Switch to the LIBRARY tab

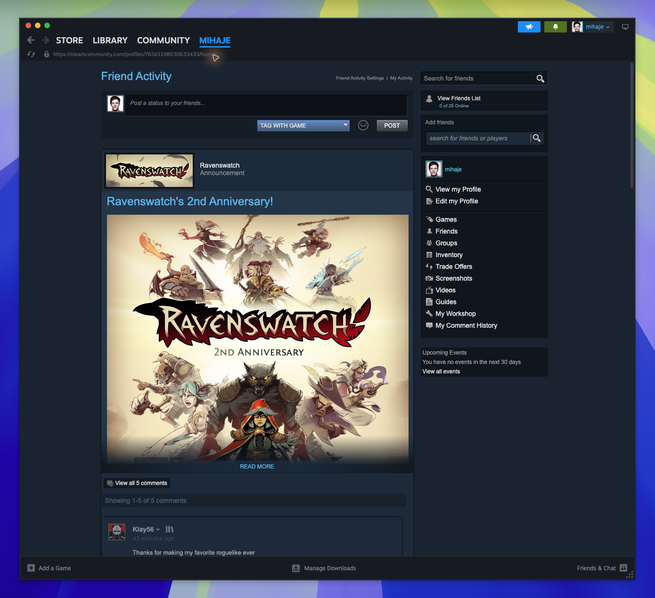tap(110, 40)
